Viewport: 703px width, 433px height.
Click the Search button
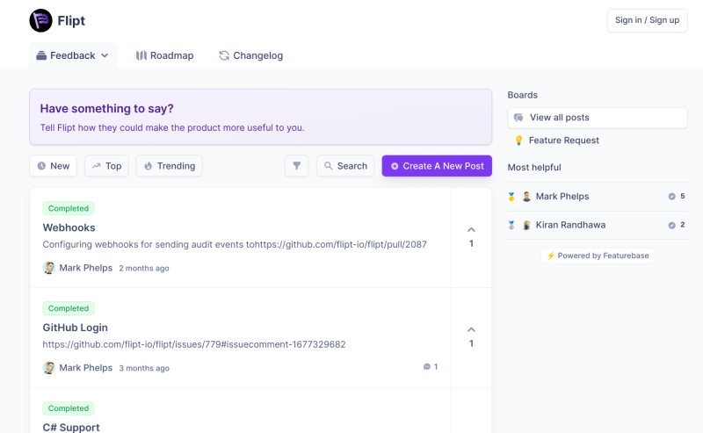(345, 166)
